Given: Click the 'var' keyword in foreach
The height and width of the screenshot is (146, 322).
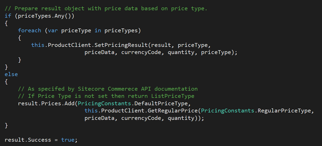Looking at the screenshot, I should (x=53, y=31).
